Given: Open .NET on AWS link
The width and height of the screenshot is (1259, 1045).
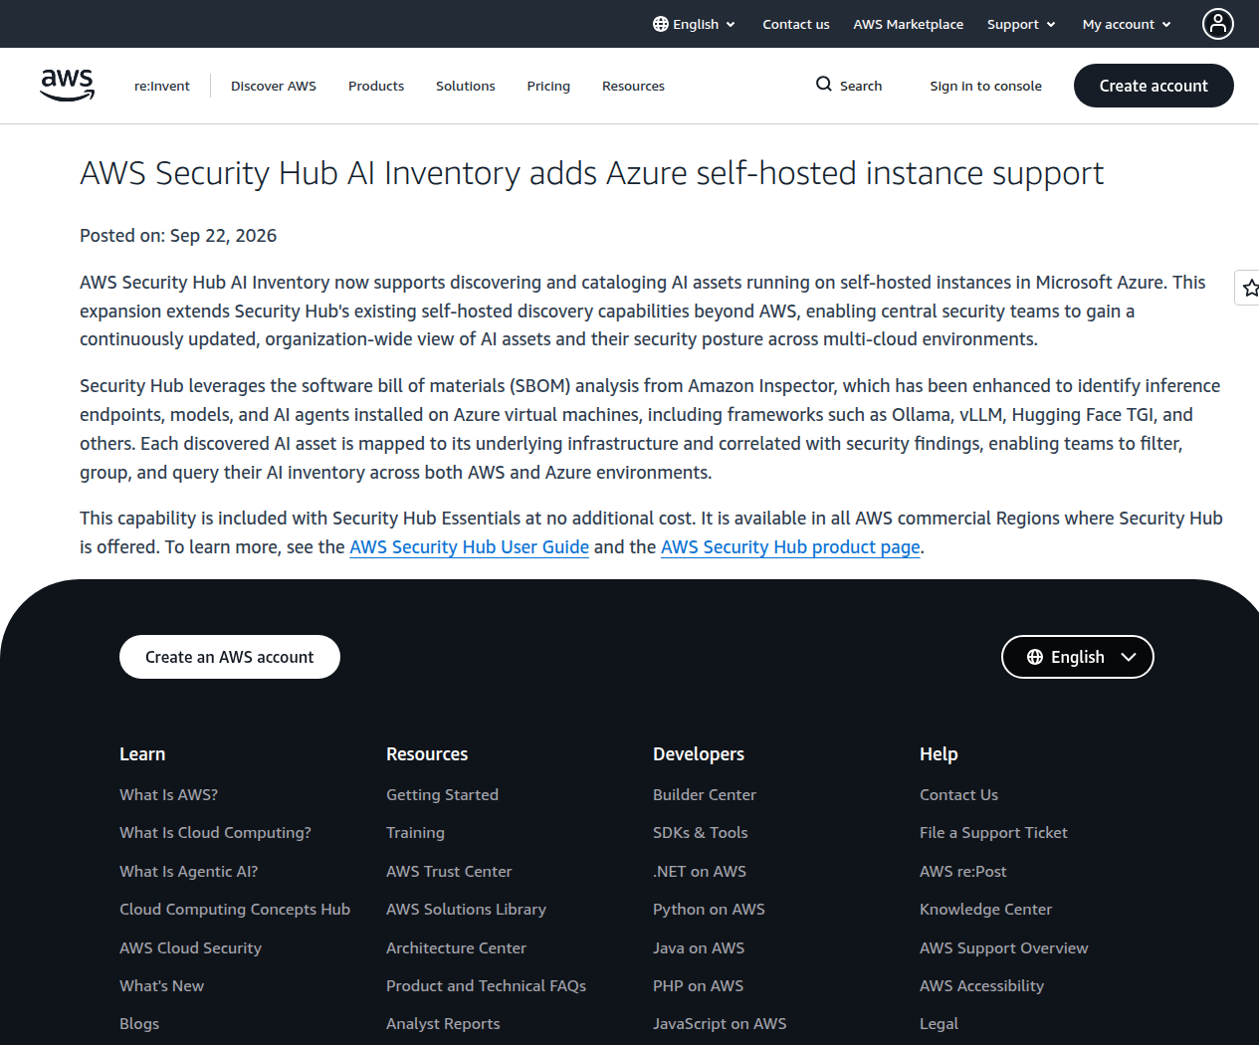Looking at the screenshot, I should tap(700, 871).
